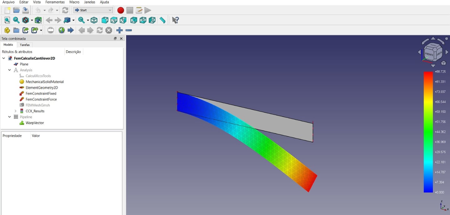Screen dimensions: 450x215
Task: Open the Ajuda menu
Action: coord(104,2)
